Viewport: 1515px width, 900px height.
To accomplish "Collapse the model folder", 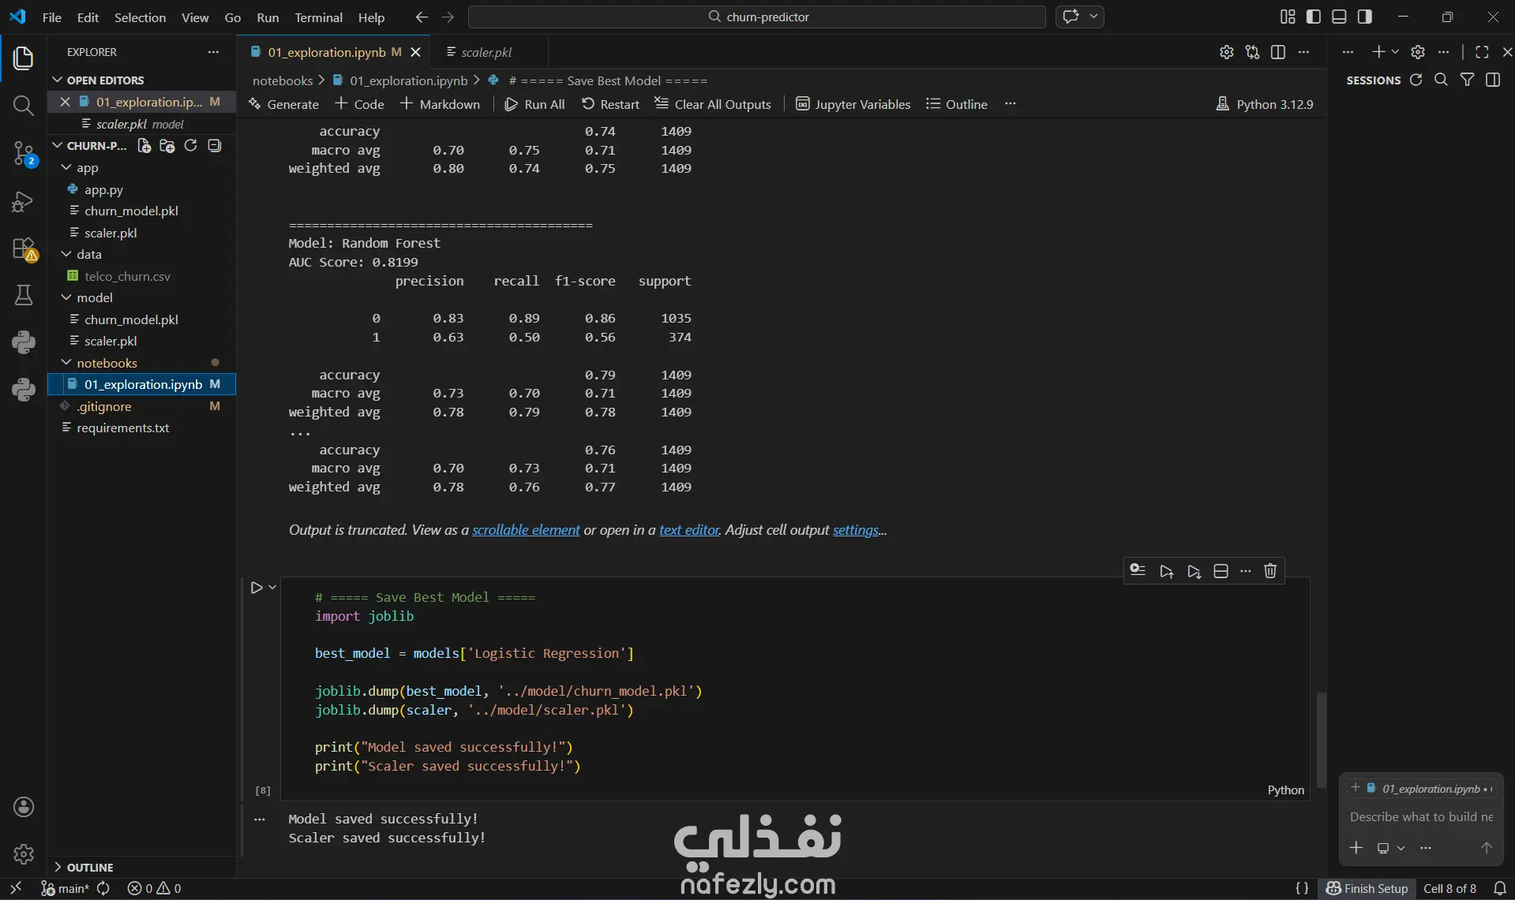I will point(66,297).
